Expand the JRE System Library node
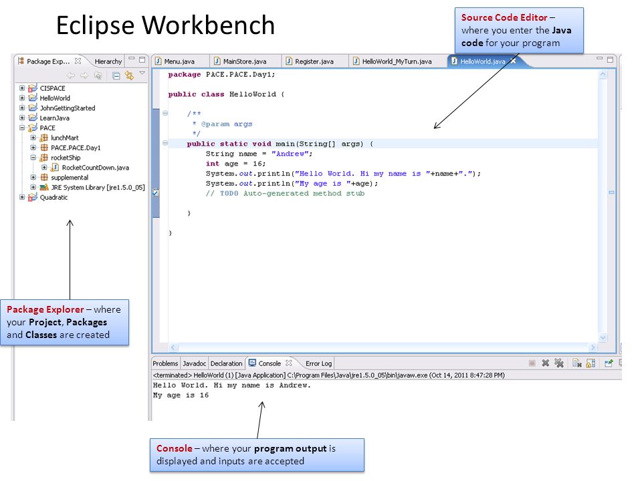Viewport: 642px width, 481px height. pos(33,187)
